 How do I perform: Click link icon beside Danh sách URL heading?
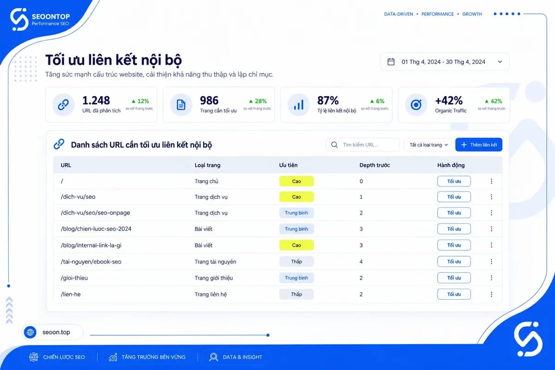[x=59, y=145]
